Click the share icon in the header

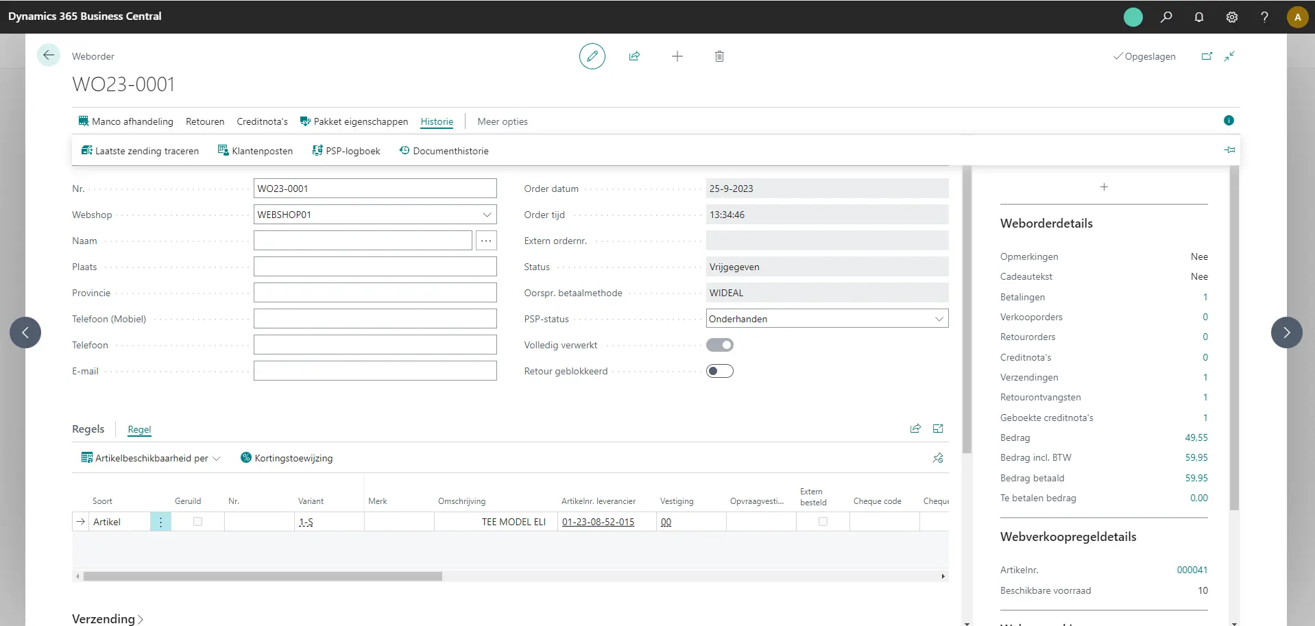634,56
